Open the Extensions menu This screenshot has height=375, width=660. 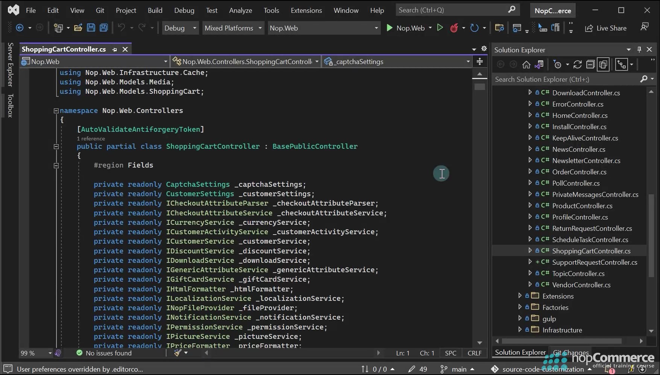(306, 10)
